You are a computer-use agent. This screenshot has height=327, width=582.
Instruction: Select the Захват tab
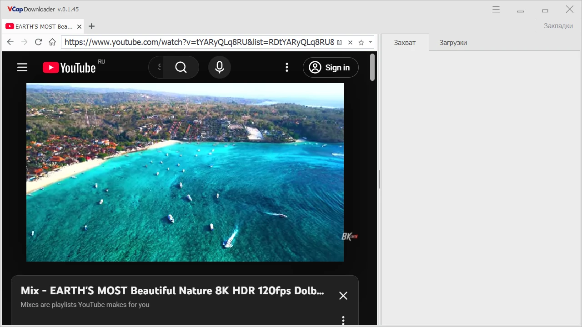click(405, 43)
